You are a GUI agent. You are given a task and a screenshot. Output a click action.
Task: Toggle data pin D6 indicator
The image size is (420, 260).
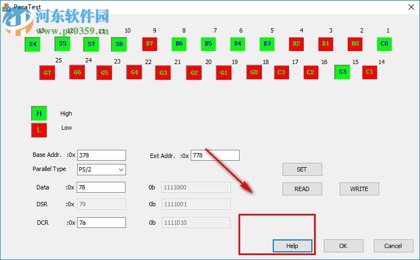pos(179,43)
